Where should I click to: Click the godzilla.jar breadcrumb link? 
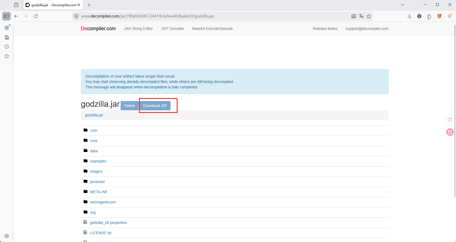[94, 115]
